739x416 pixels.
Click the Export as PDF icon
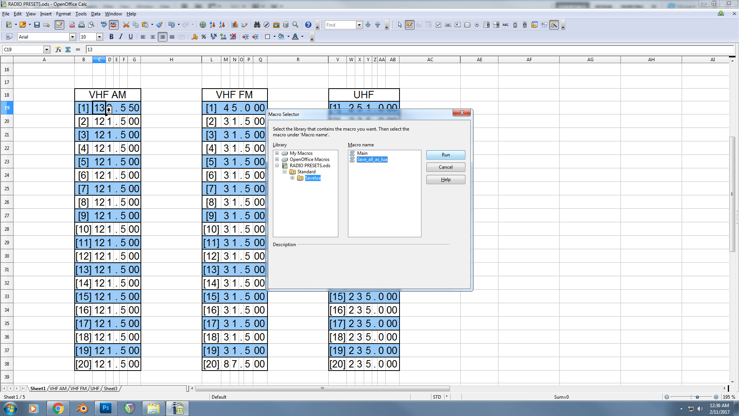click(x=72, y=25)
